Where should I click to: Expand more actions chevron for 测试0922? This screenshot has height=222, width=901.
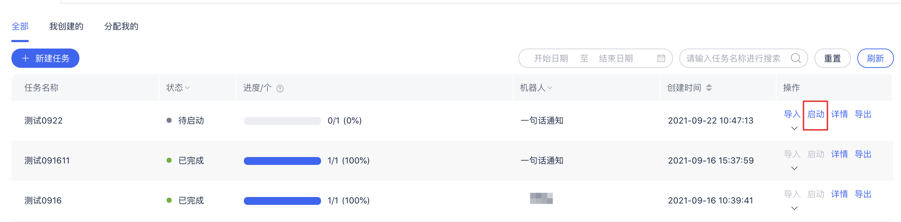click(x=794, y=128)
